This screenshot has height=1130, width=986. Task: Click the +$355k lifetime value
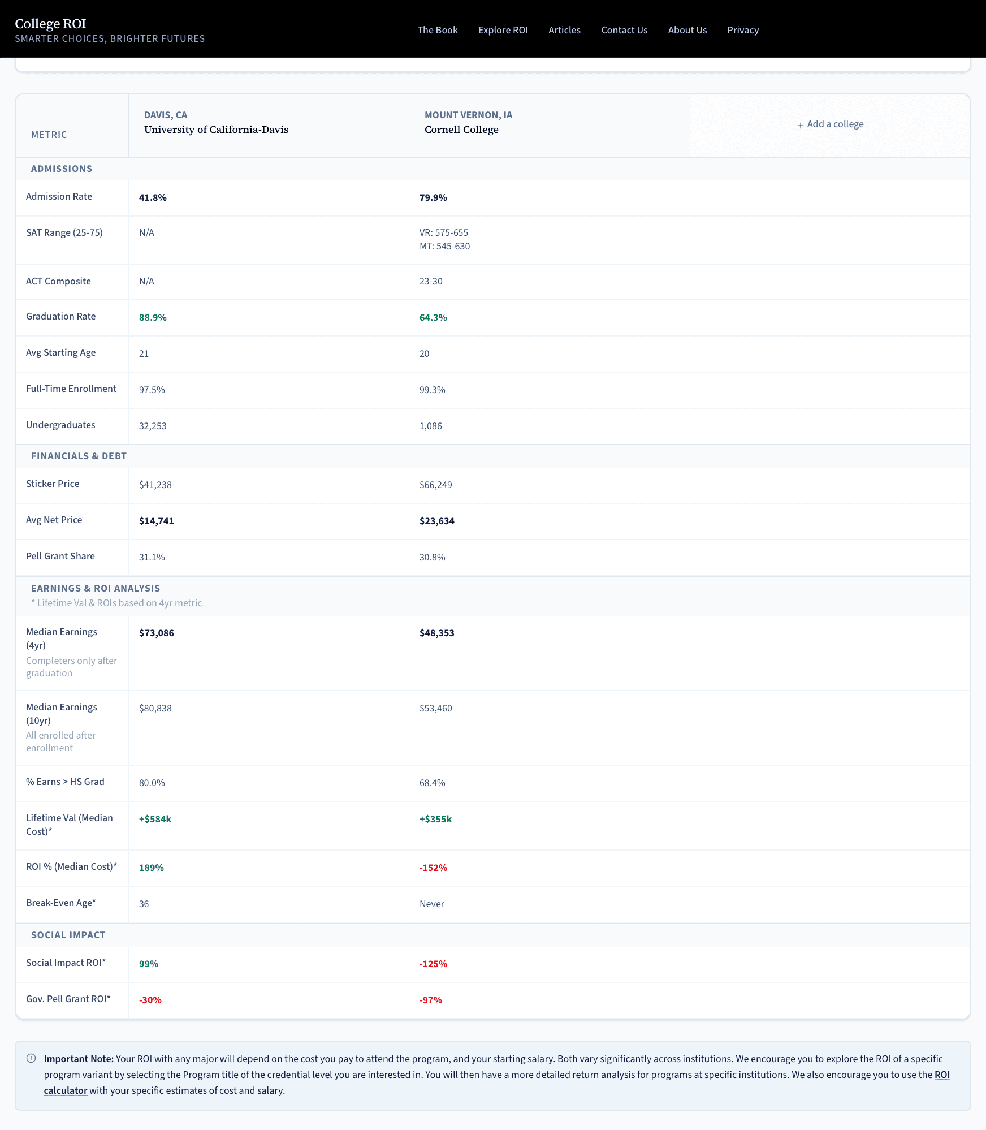point(435,819)
